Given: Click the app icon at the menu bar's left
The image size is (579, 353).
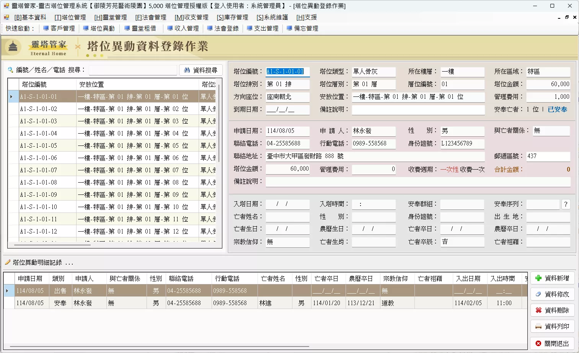Looking at the screenshot, I should [7, 17].
